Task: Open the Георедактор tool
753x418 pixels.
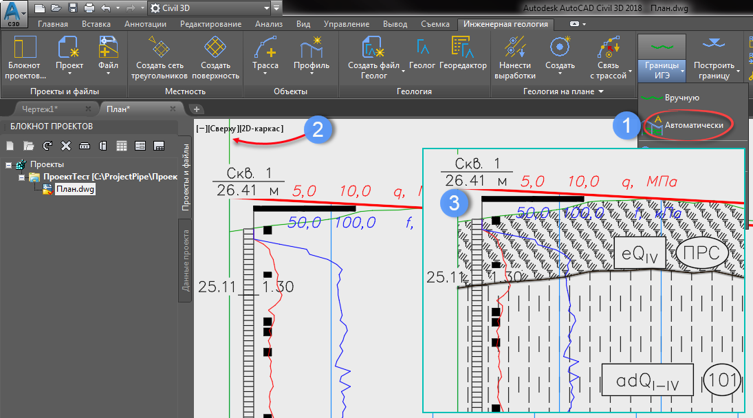Action: pyautogui.click(x=463, y=53)
